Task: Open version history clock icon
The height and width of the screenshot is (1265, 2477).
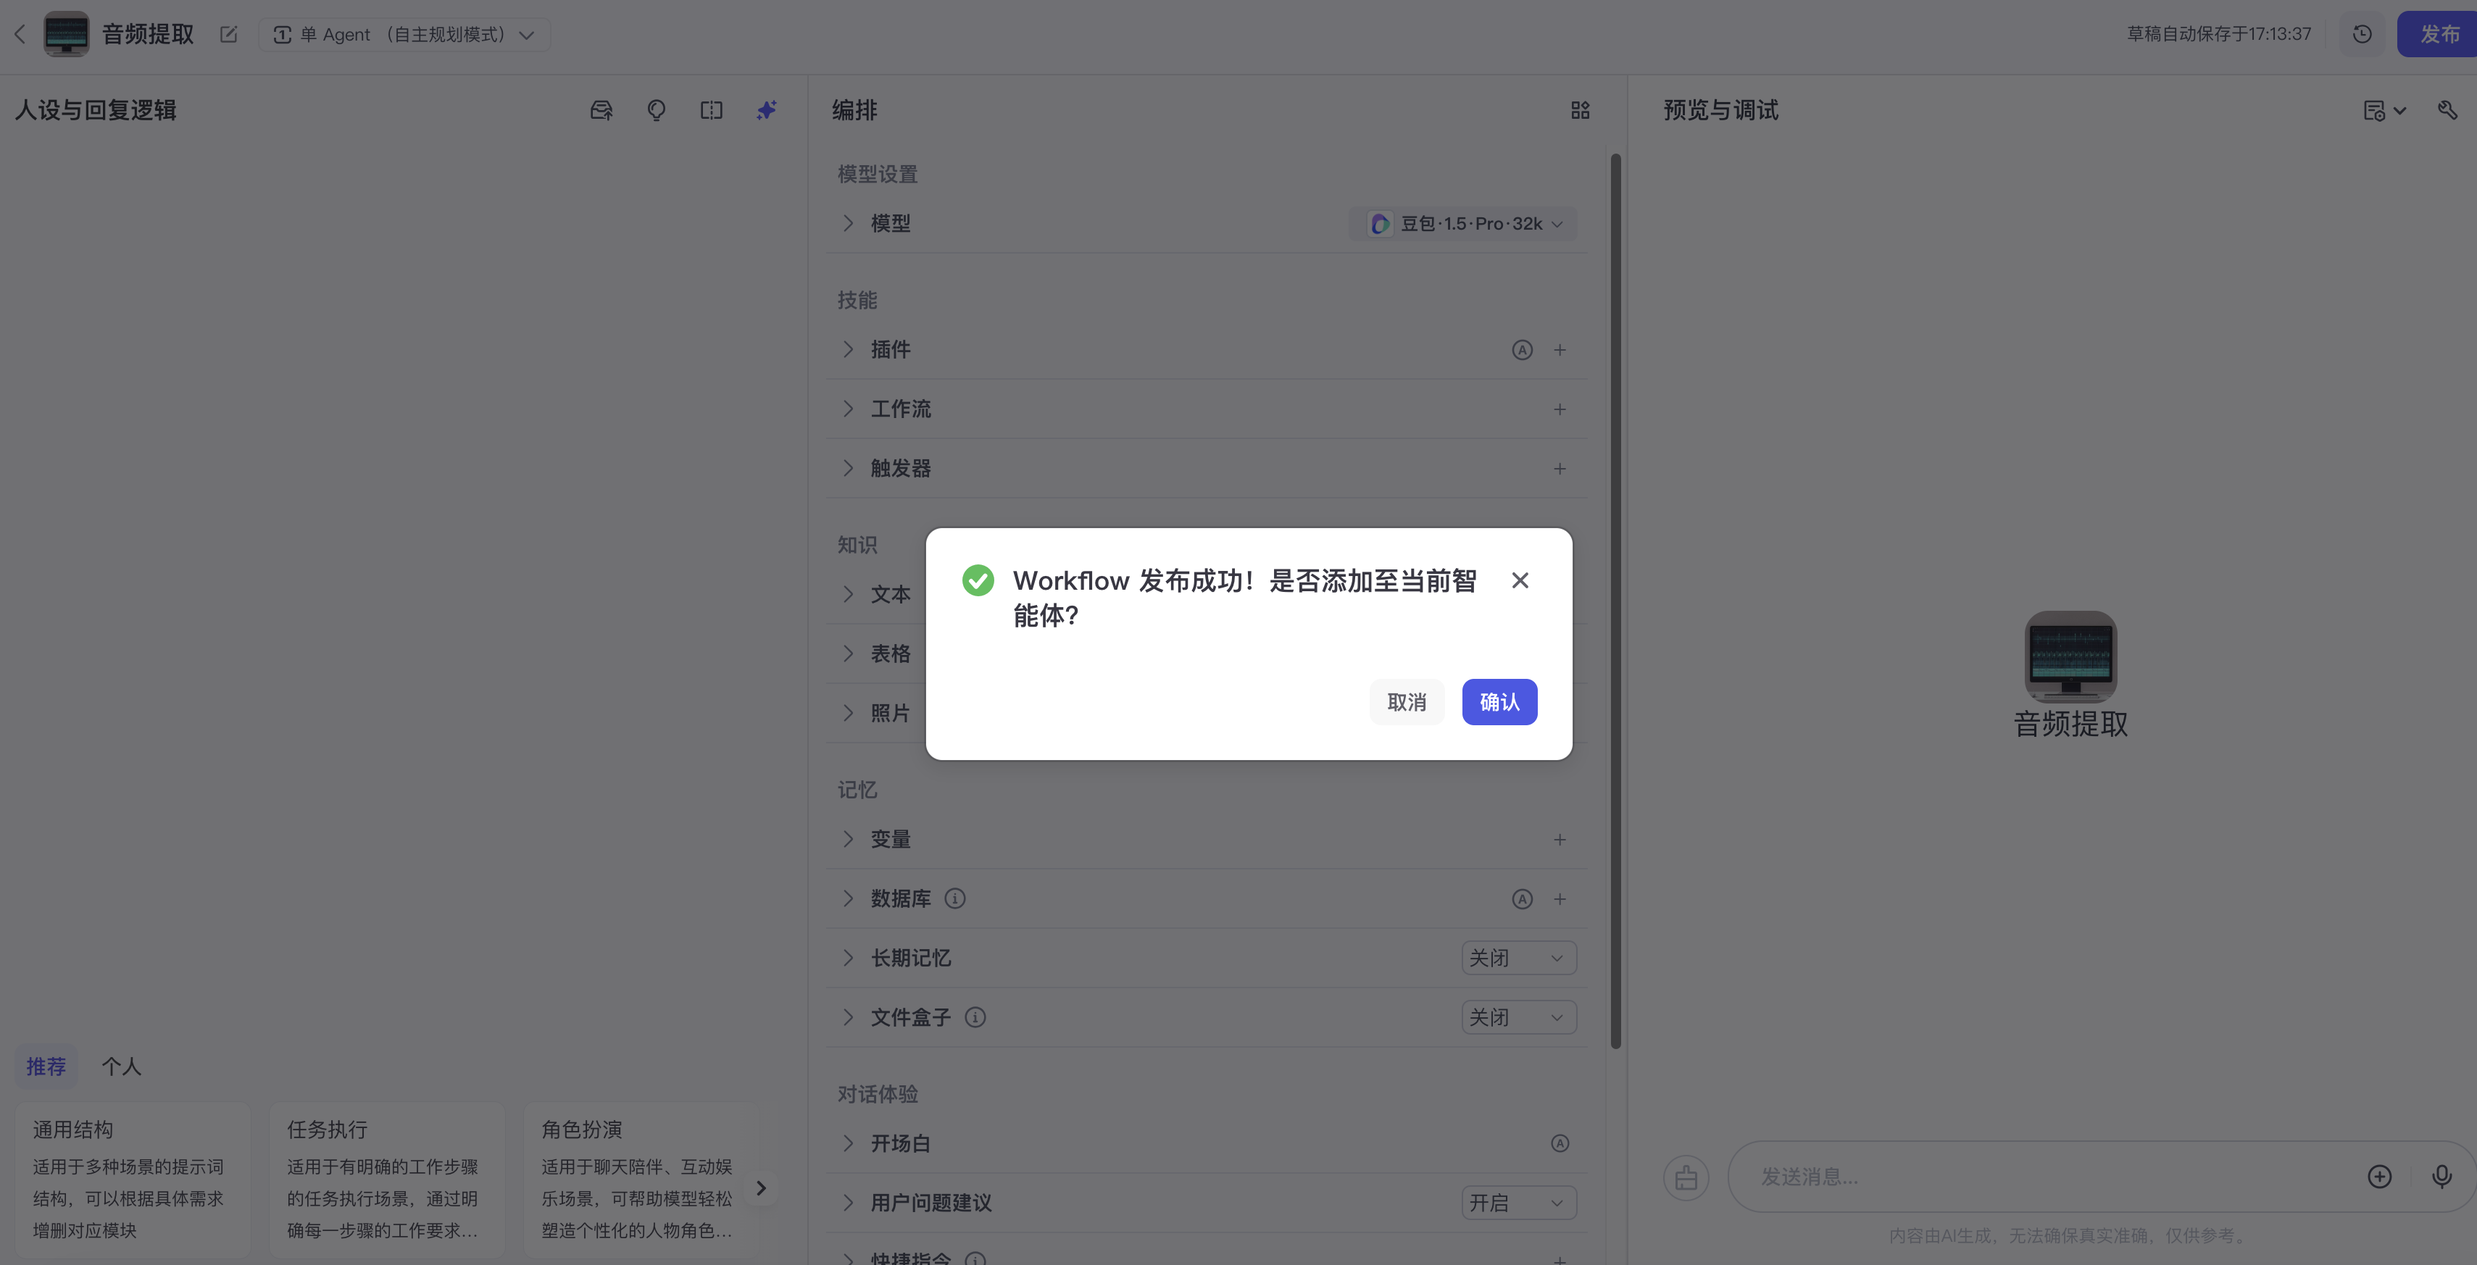Action: point(2362,35)
